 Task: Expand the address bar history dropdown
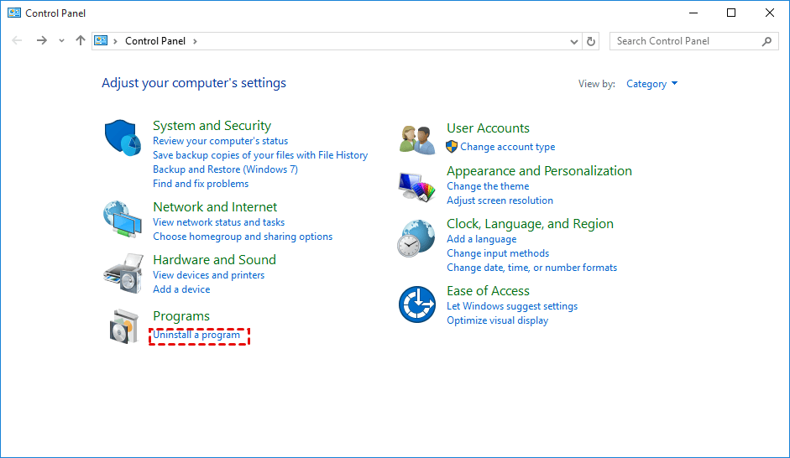574,41
